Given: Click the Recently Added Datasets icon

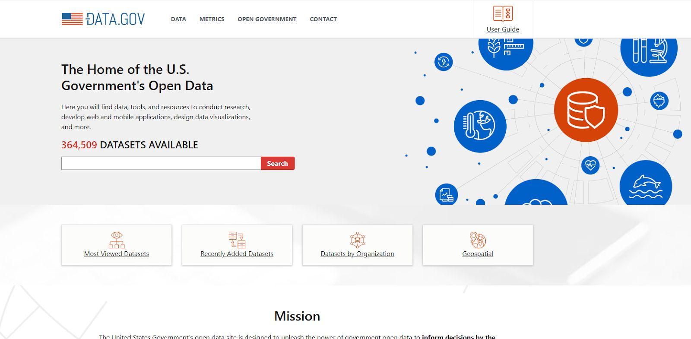Looking at the screenshot, I should click(237, 240).
